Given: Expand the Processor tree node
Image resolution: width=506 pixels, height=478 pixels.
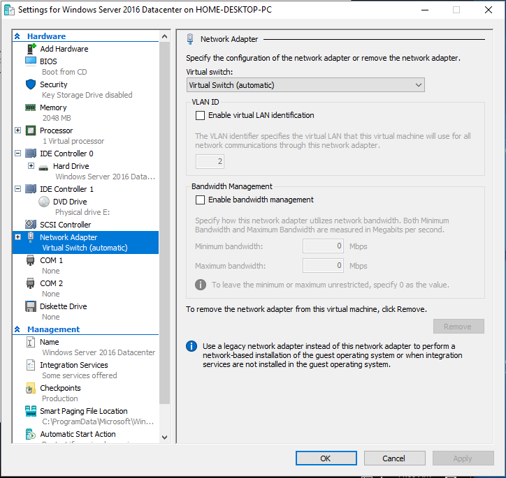Looking at the screenshot, I should point(18,130).
